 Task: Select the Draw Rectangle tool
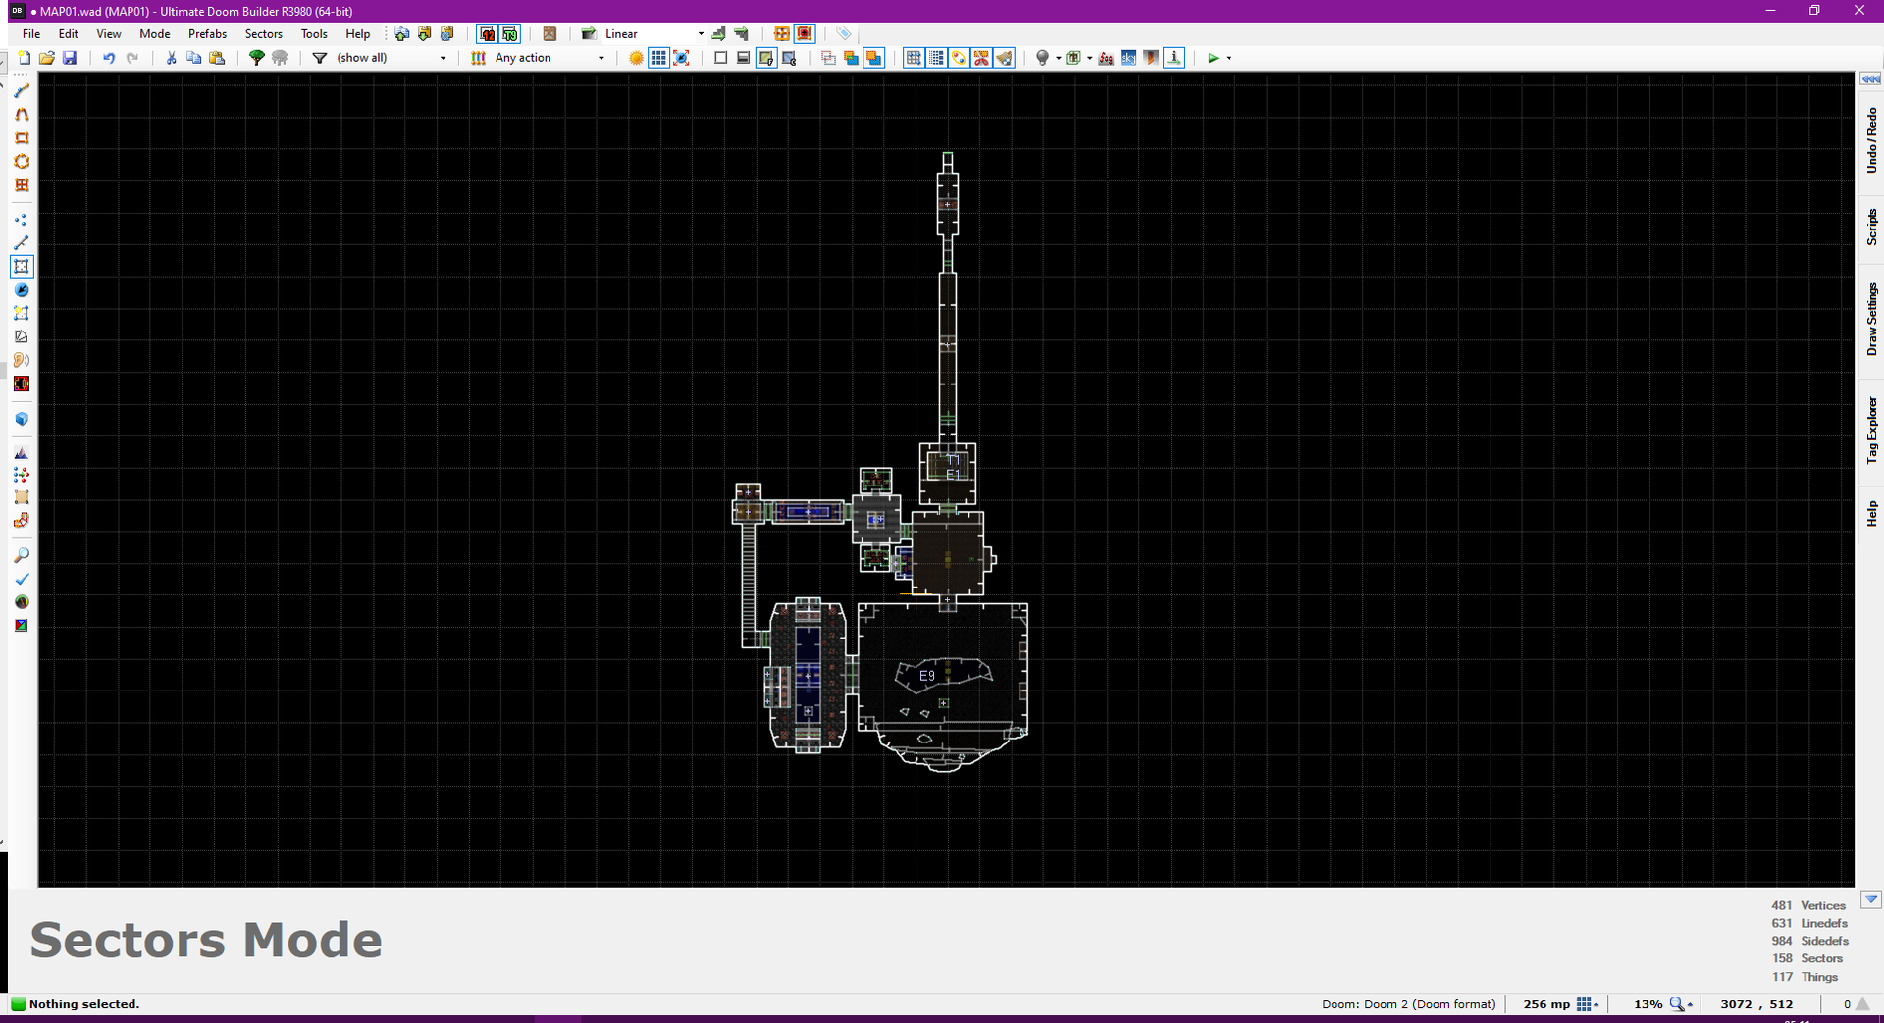coord(22,138)
